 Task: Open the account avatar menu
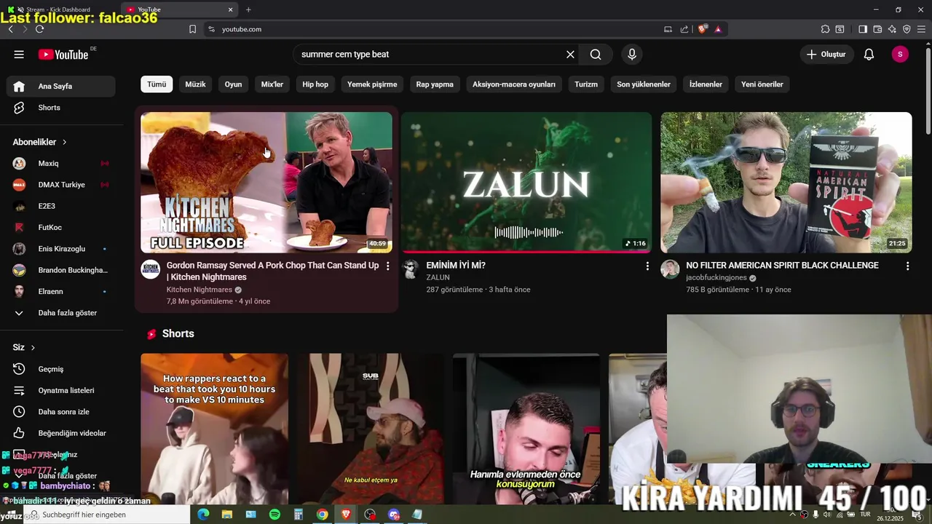coord(900,55)
